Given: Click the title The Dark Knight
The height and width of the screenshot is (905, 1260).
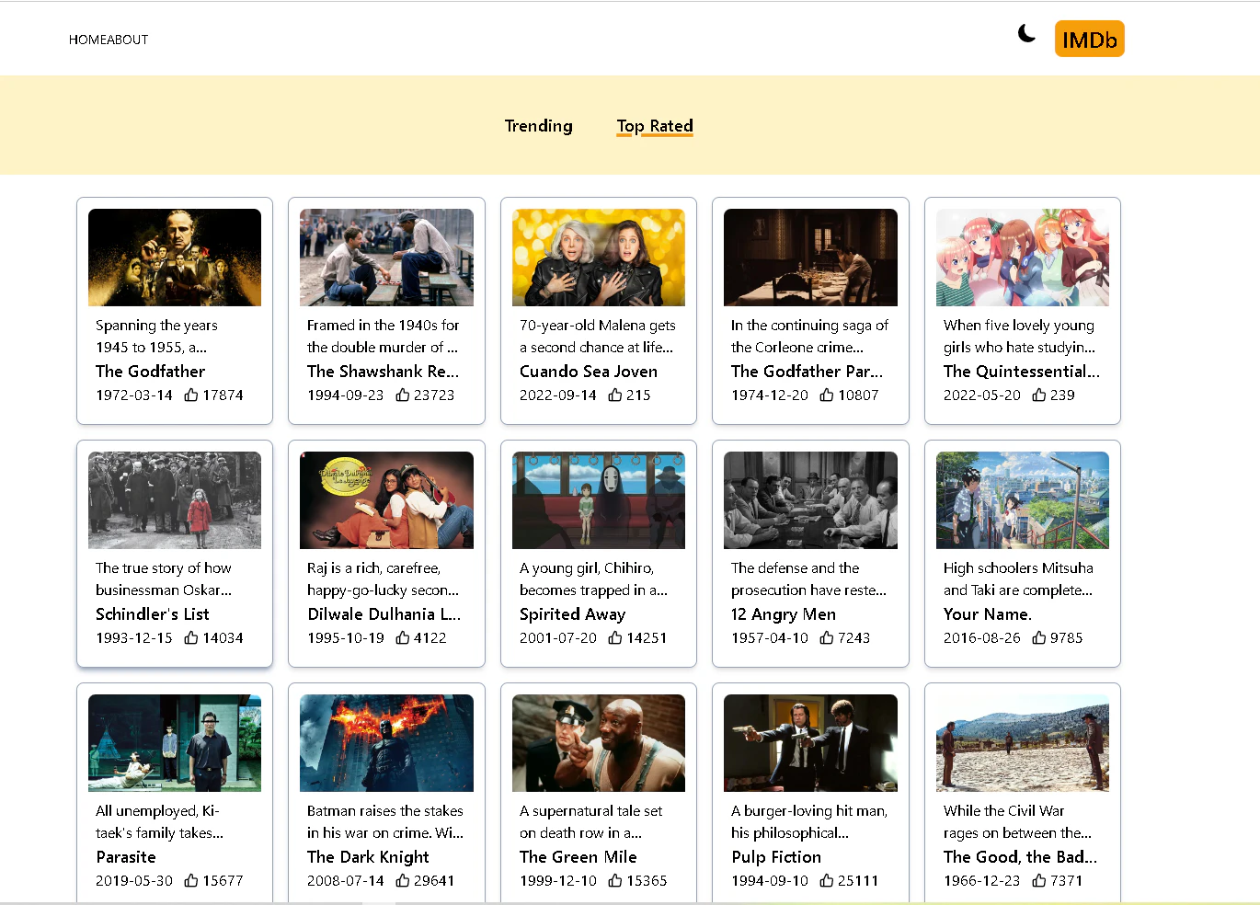Looking at the screenshot, I should 368,857.
